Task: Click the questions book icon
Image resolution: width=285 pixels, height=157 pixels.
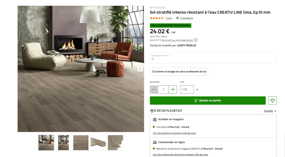Action: coord(177,18)
